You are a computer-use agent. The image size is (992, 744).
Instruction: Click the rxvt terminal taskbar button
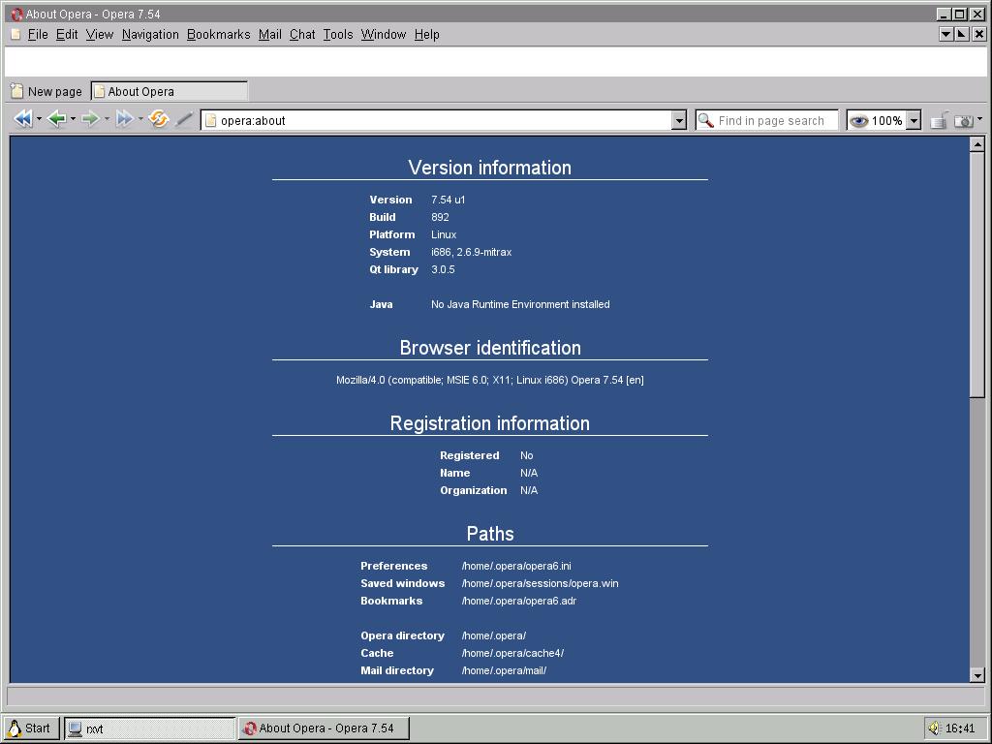(x=150, y=728)
